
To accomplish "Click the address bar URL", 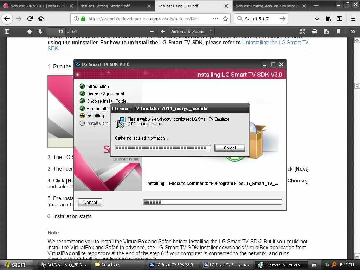I will (x=143, y=19).
